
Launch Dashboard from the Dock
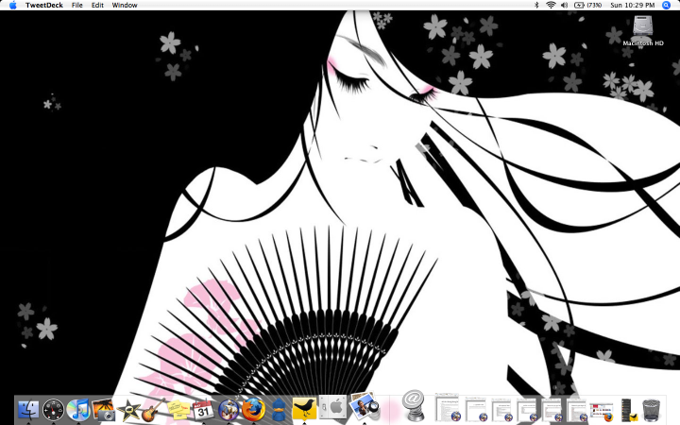tap(53, 409)
